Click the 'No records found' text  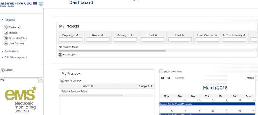coord(69,47)
